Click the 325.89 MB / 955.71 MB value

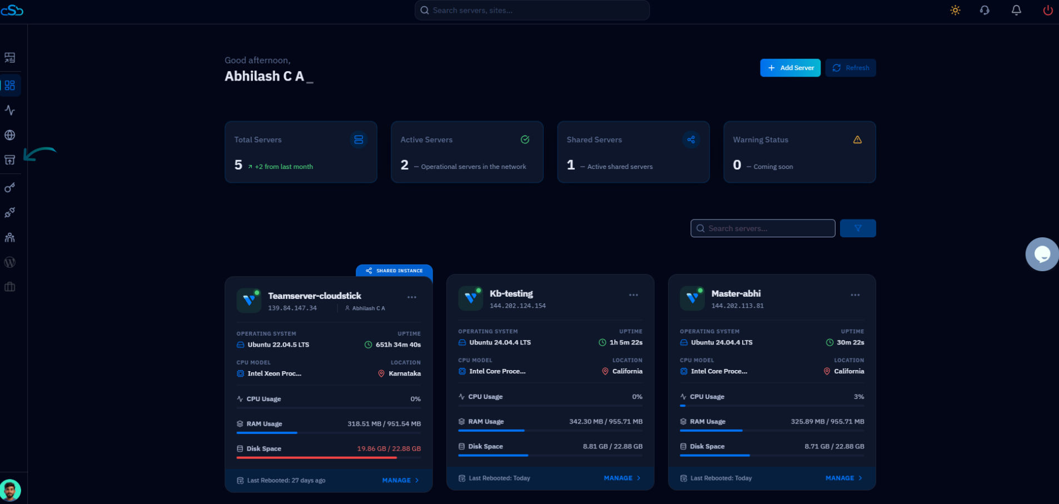pos(828,421)
